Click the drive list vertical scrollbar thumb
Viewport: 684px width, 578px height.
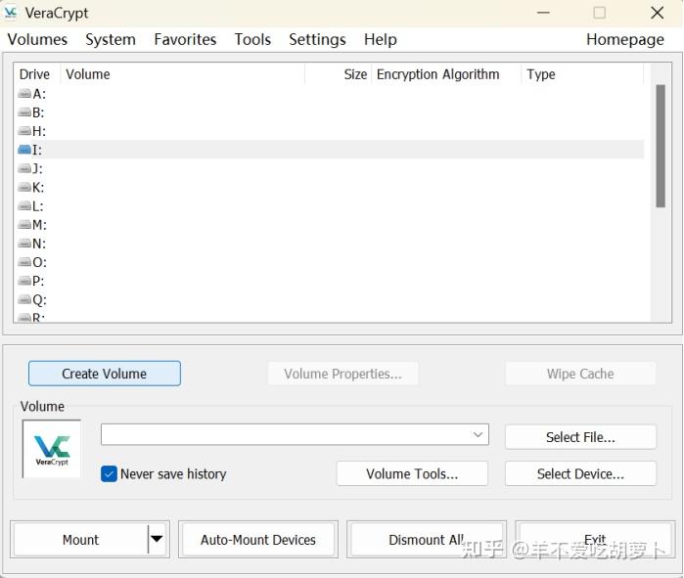point(661,146)
